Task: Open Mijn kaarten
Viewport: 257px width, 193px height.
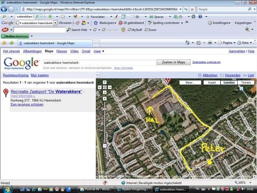Action: click(40, 75)
